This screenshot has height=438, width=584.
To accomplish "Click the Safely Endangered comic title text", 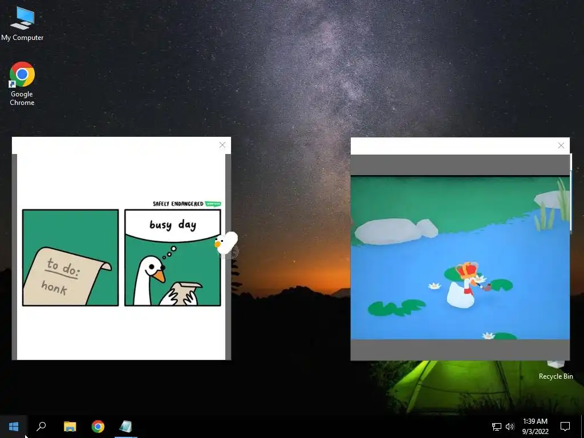I will click(178, 204).
